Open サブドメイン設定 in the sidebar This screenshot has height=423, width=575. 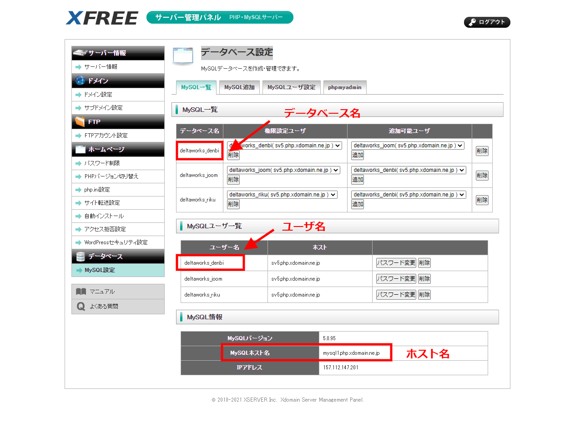click(103, 108)
